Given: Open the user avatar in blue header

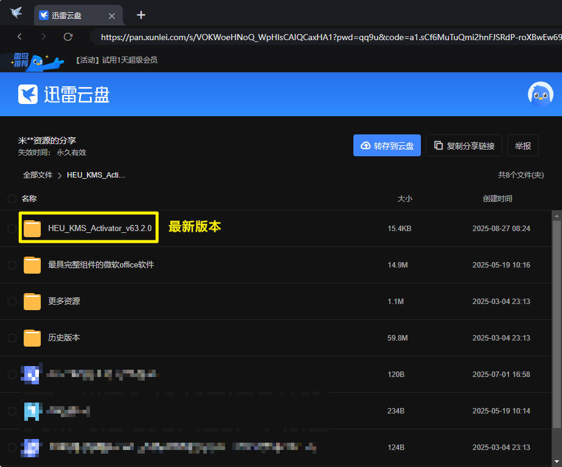Looking at the screenshot, I should click(541, 94).
